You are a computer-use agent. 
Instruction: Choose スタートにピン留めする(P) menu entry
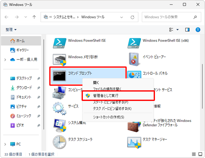pyautogui.click(x=118, y=102)
